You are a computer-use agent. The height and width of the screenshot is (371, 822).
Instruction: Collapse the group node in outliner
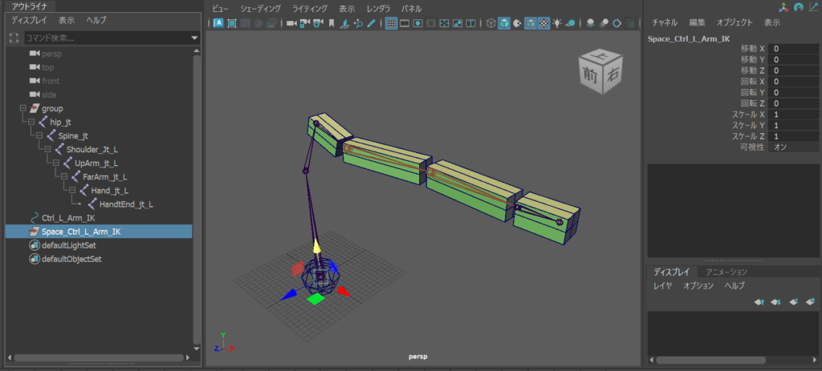22,108
